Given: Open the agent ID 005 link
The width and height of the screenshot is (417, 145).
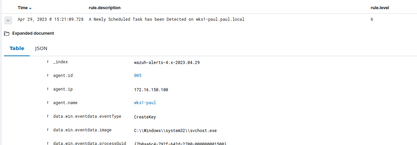Looking at the screenshot, I should click(x=138, y=76).
